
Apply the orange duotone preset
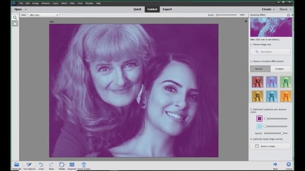[x=286, y=96]
